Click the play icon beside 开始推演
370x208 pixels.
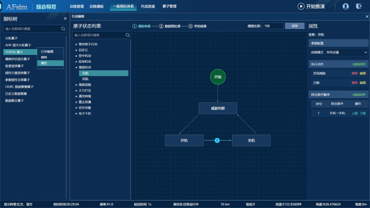tap(301, 6)
